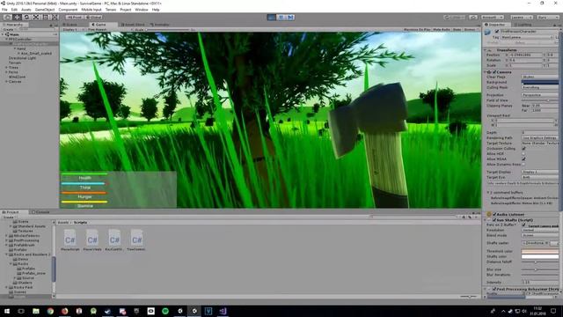Image resolution: width=563 pixels, height=317 pixels.
Task: Toggle Mute Audio in Game view
Action: [442, 29]
